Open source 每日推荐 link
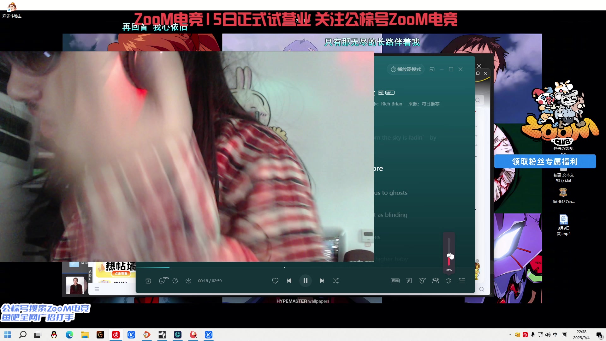This screenshot has width=606, height=341. pos(431,104)
